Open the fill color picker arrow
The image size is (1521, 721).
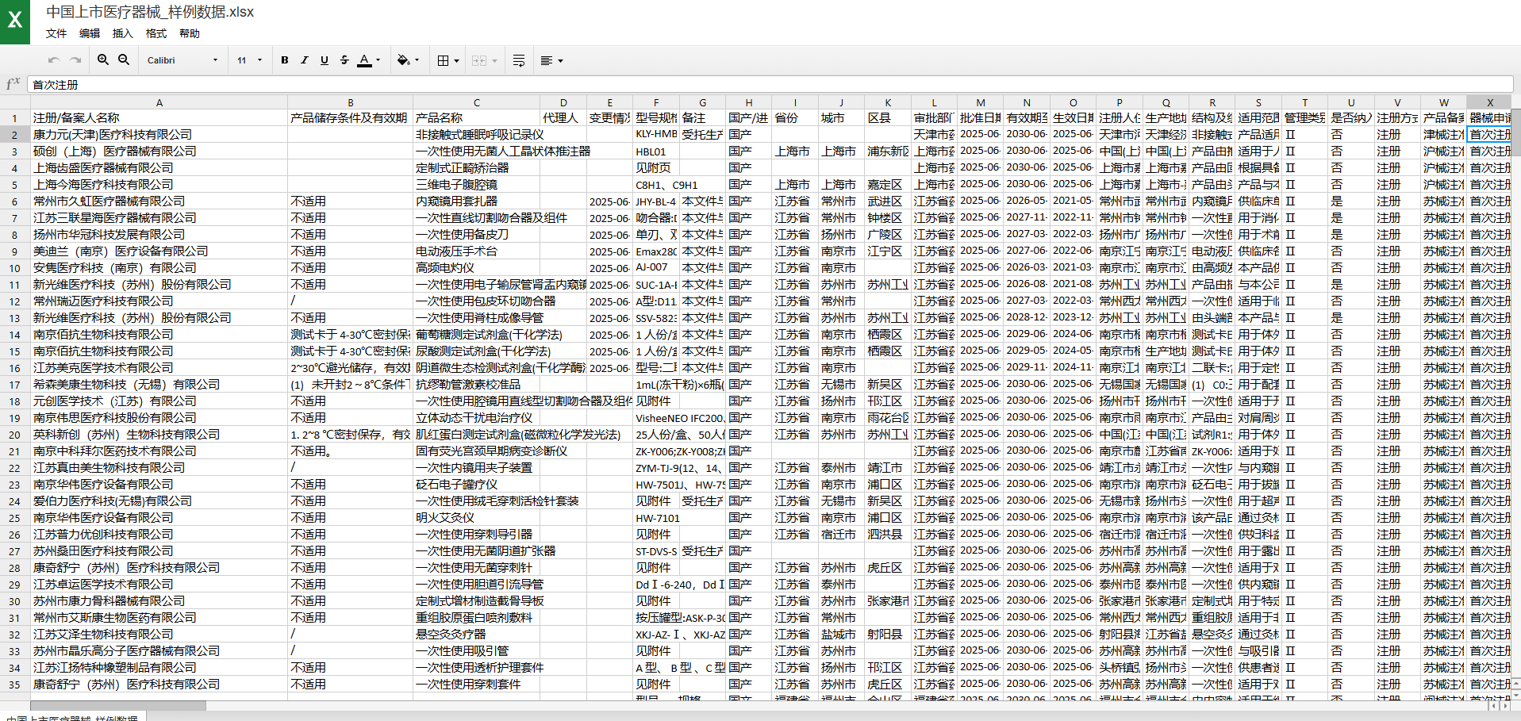tap(417, 60)
